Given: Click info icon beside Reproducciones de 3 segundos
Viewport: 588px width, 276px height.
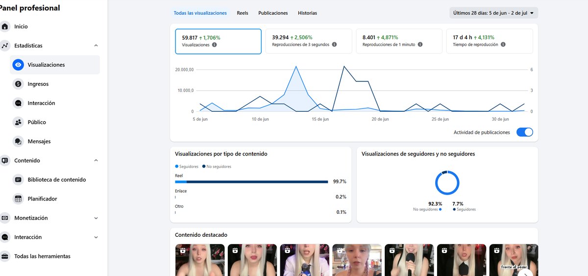Looking at the screenshot, I should click(x=334, y=44).
